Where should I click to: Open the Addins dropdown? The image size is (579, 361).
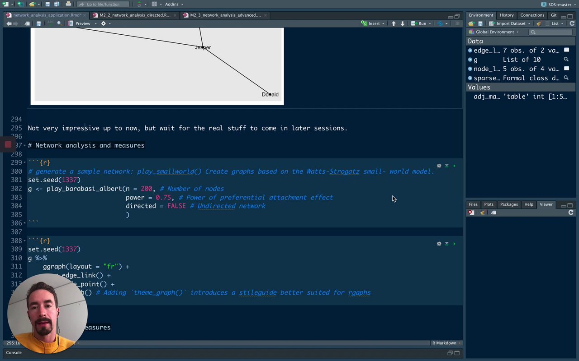click(x=174, y=4)
